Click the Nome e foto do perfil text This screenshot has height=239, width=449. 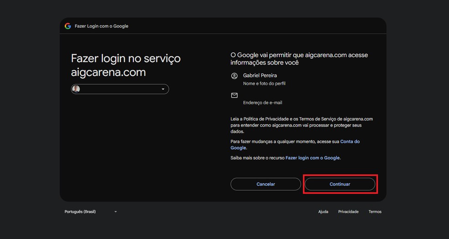(265, 84)
